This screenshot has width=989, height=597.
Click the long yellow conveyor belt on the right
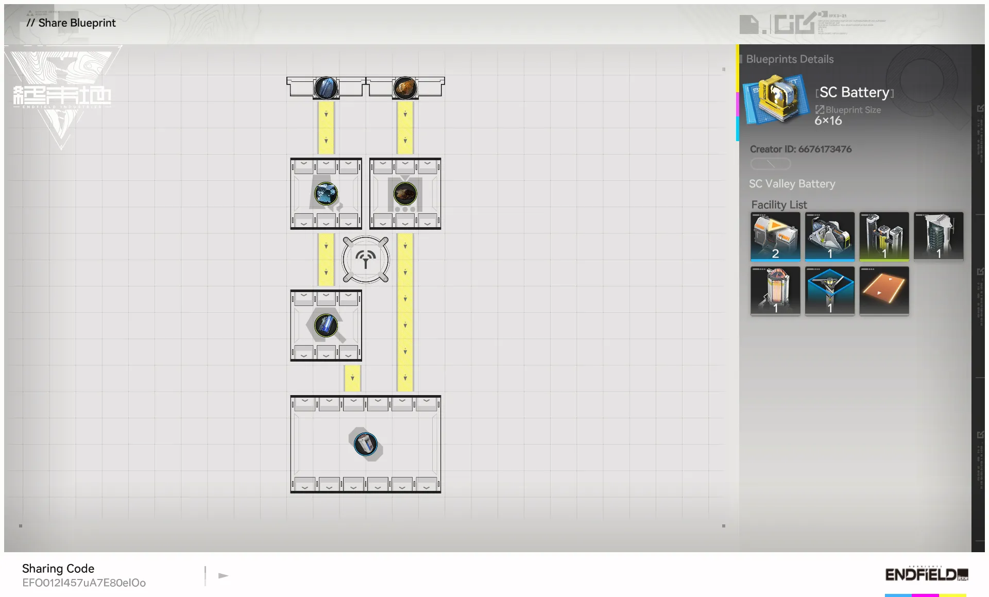click(x=405, y=312)
